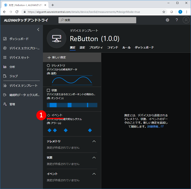Click the 新しい測定 button
191x189 pixels.
72,57
